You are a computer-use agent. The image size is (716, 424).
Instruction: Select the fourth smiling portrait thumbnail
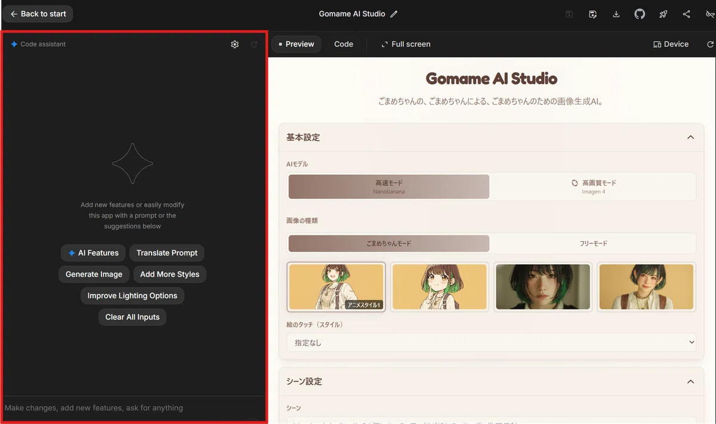click(647, 287)
